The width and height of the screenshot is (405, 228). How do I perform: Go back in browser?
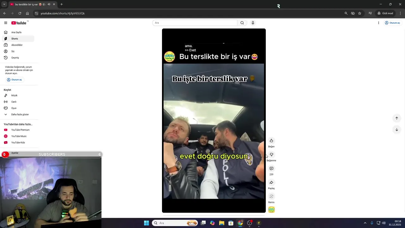(4, 13)
